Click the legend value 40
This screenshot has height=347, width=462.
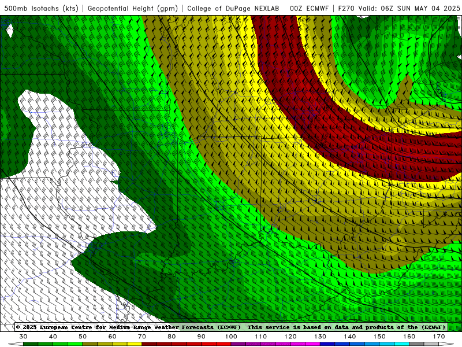click(x=53, y=337)
